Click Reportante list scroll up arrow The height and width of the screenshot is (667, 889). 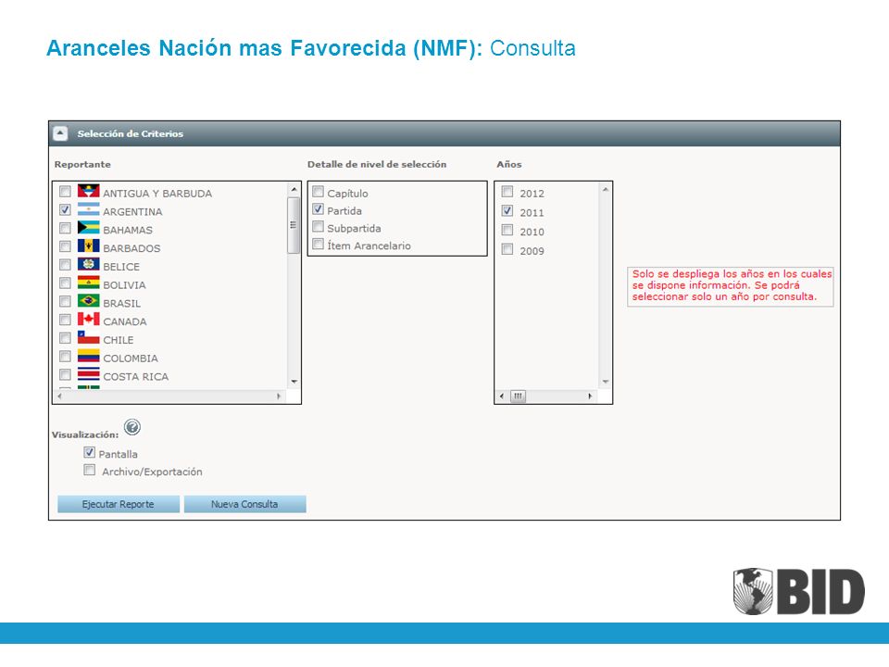294,189
